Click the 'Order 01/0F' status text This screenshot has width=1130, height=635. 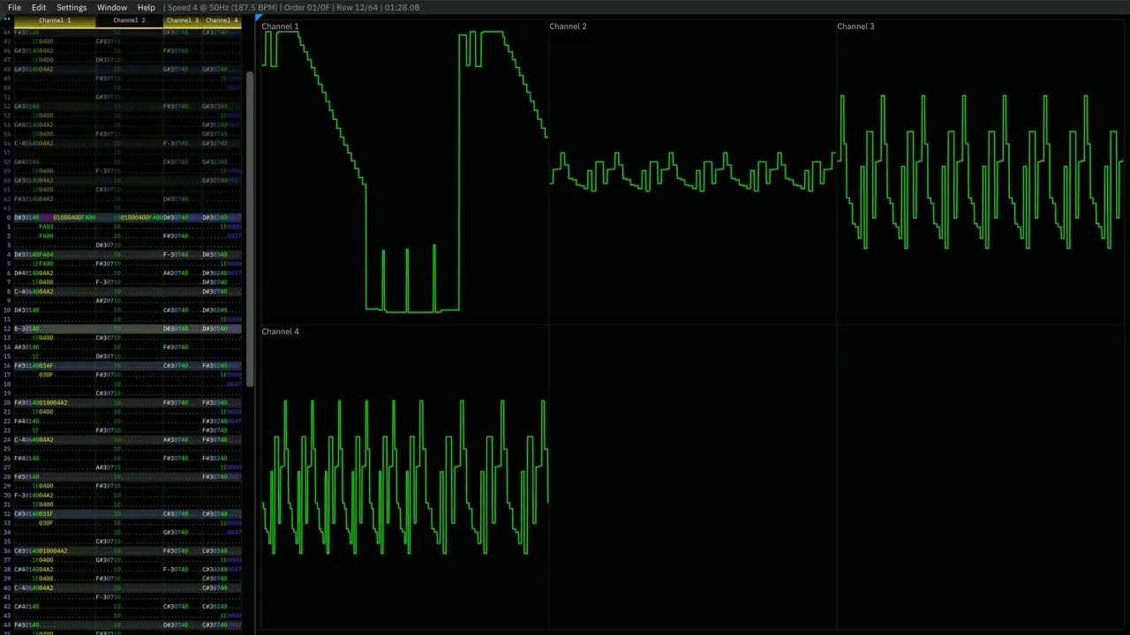pyautogui.click(x=307, y=7)
